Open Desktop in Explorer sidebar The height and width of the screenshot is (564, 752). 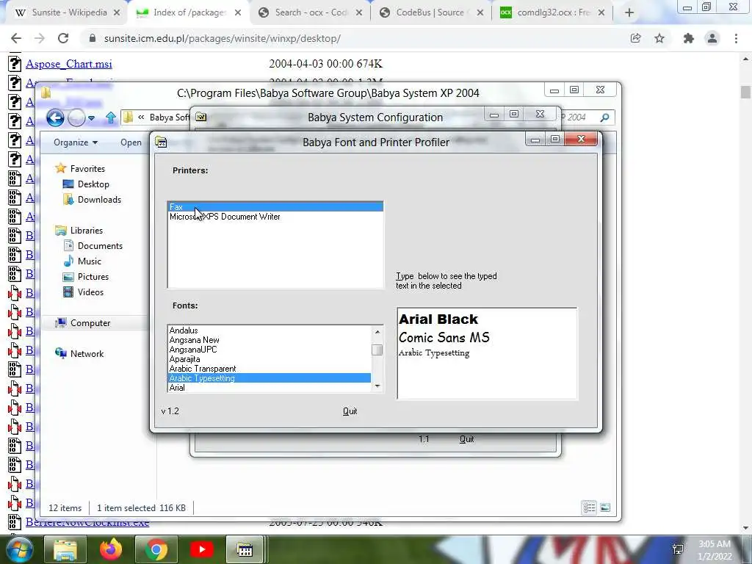point(87,184)
